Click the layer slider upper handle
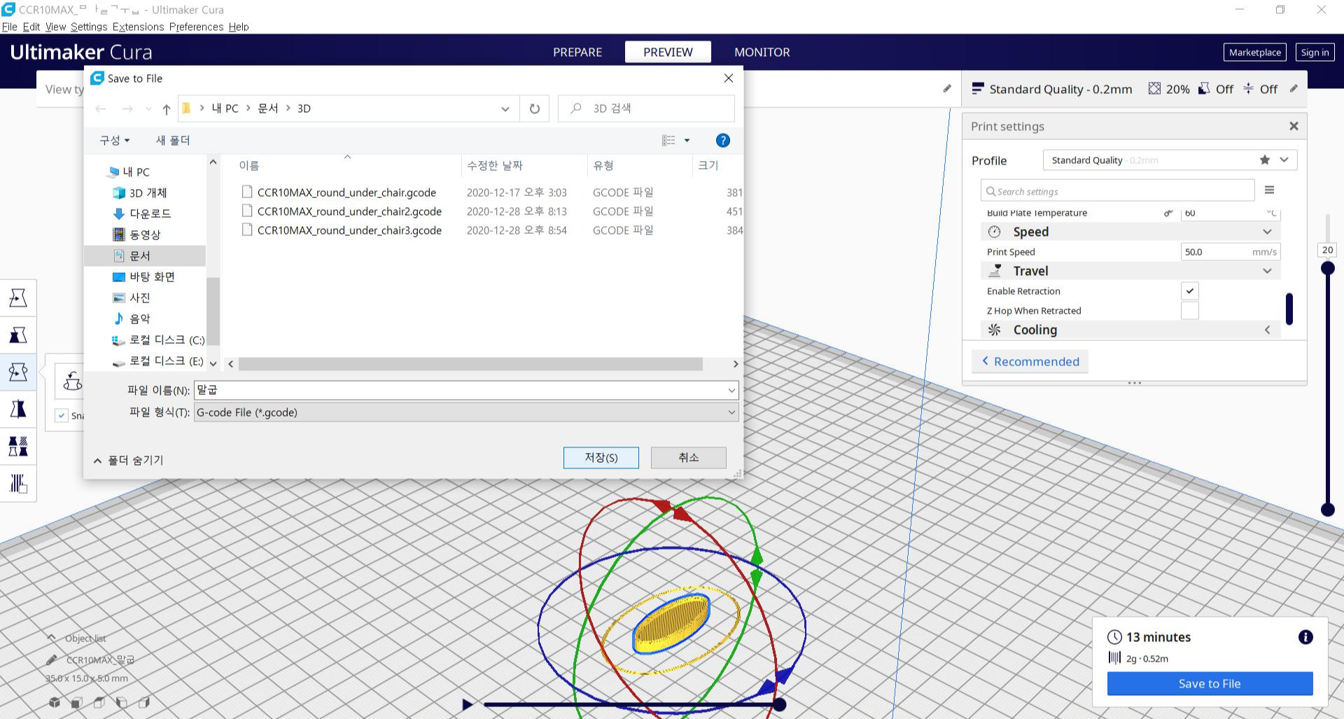 point(1327,268)
